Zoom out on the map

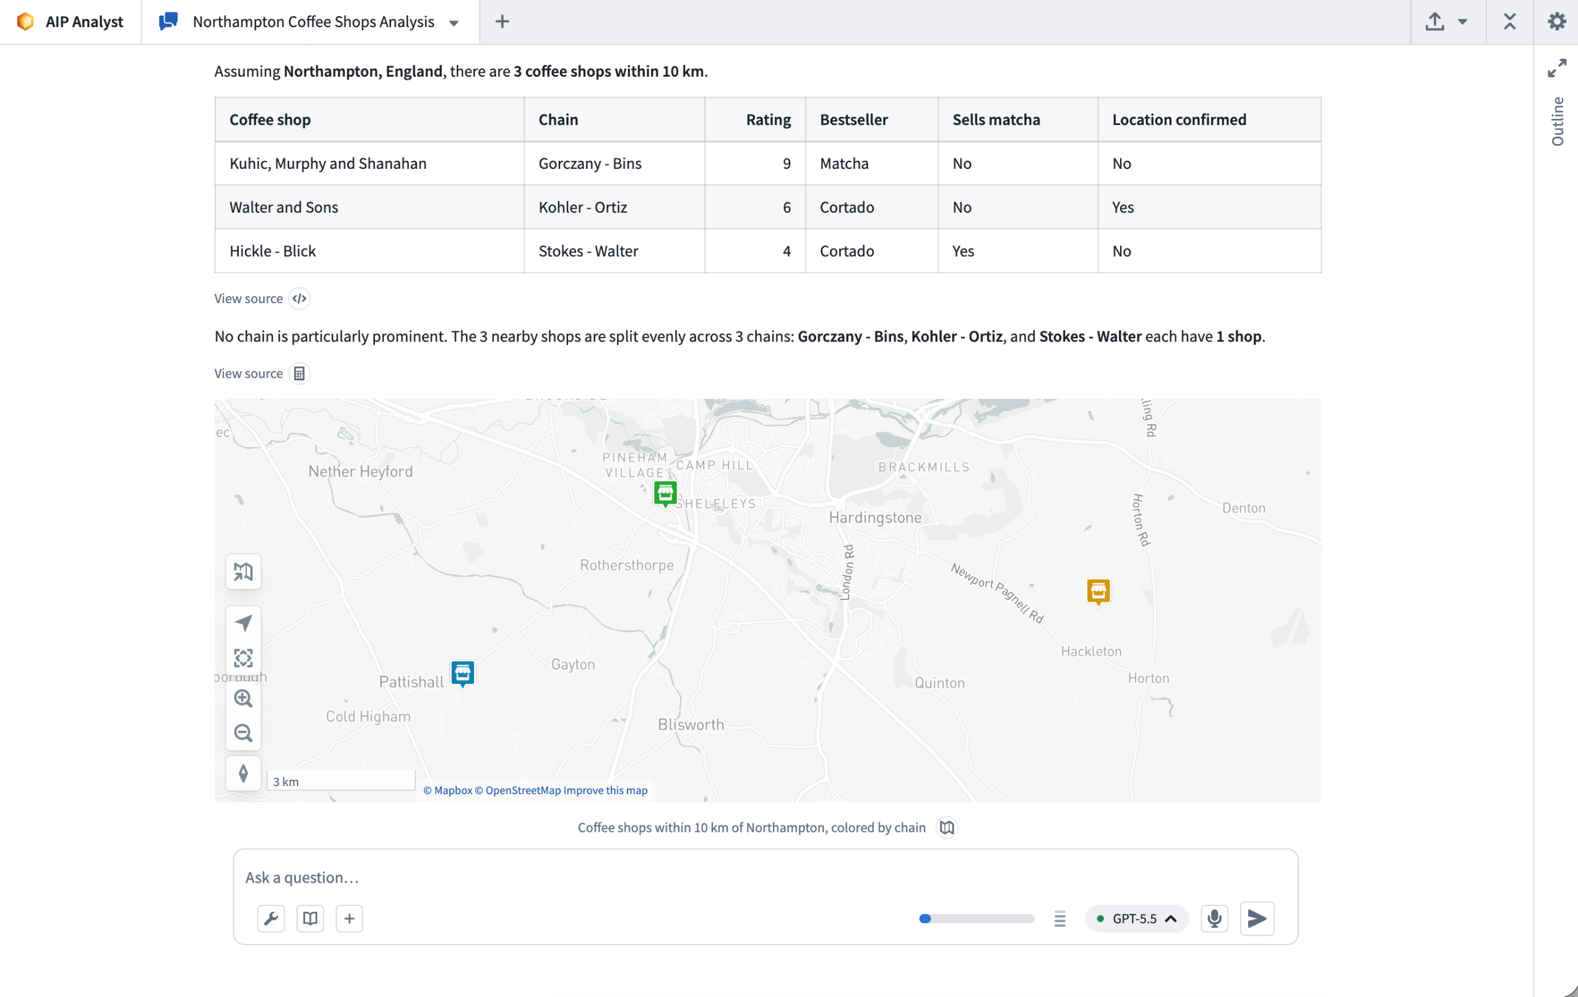click(243, 732)
